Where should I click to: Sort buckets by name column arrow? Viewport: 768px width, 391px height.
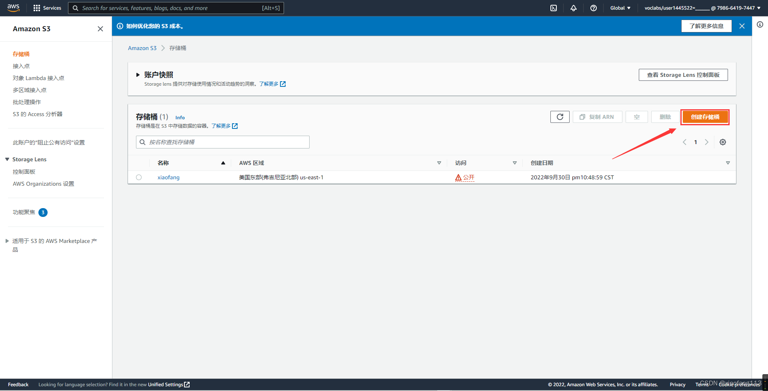pos(223,163)
